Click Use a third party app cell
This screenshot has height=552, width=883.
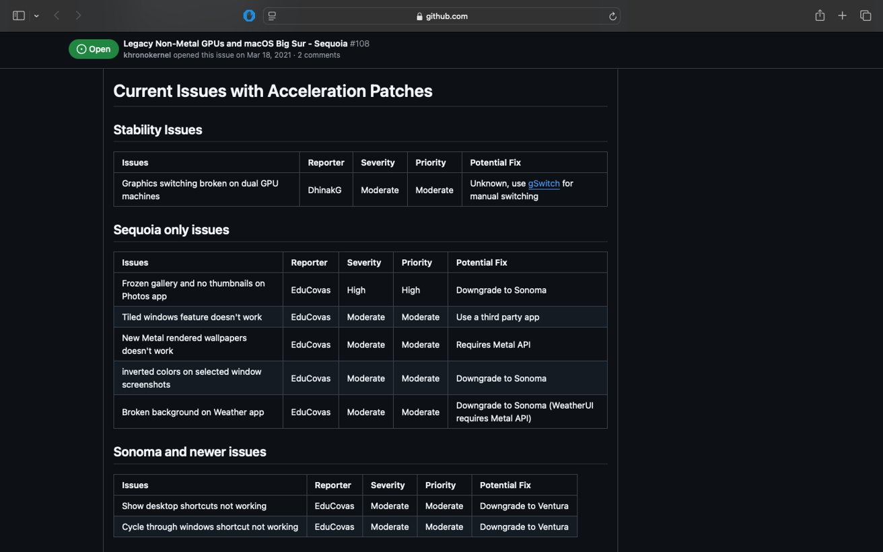pyautogui.click(x=527, y=317)
